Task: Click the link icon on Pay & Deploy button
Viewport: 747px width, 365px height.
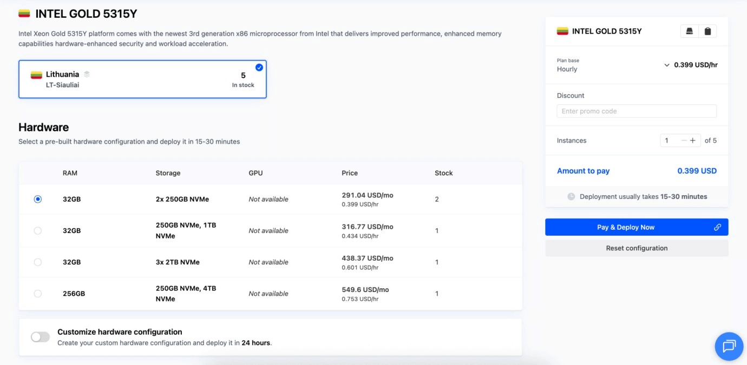Action: (x=717, y=227)
